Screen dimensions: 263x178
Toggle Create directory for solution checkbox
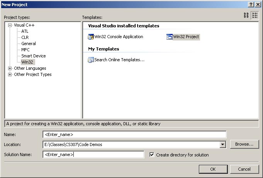point(152,155)
